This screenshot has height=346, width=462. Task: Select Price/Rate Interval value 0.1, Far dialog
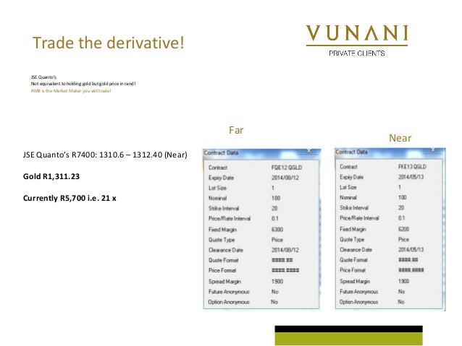pyautogui.click(x=274, y=219)
